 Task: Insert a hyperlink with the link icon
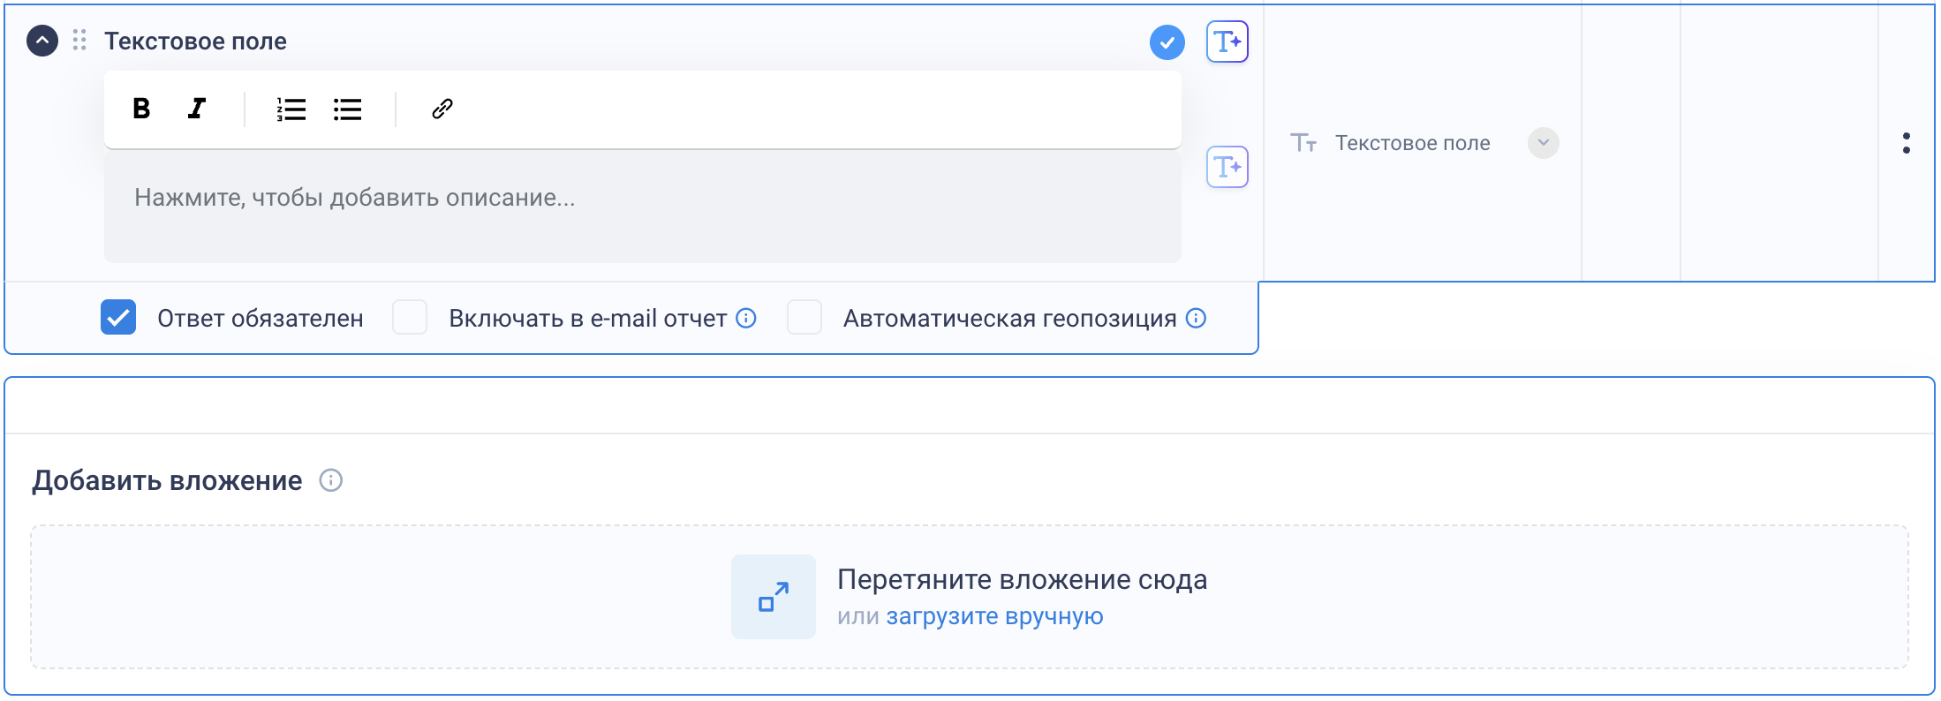(x=442, y=109)
